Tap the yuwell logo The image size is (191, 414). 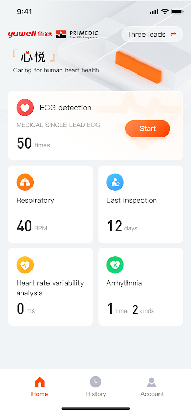coord(30,34)
